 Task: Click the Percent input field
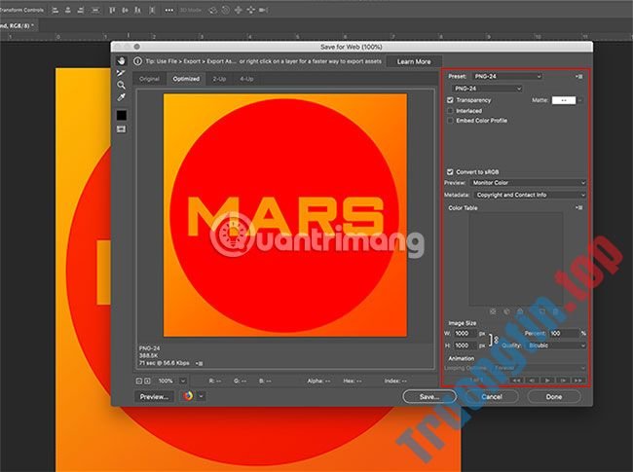(564, 334)
